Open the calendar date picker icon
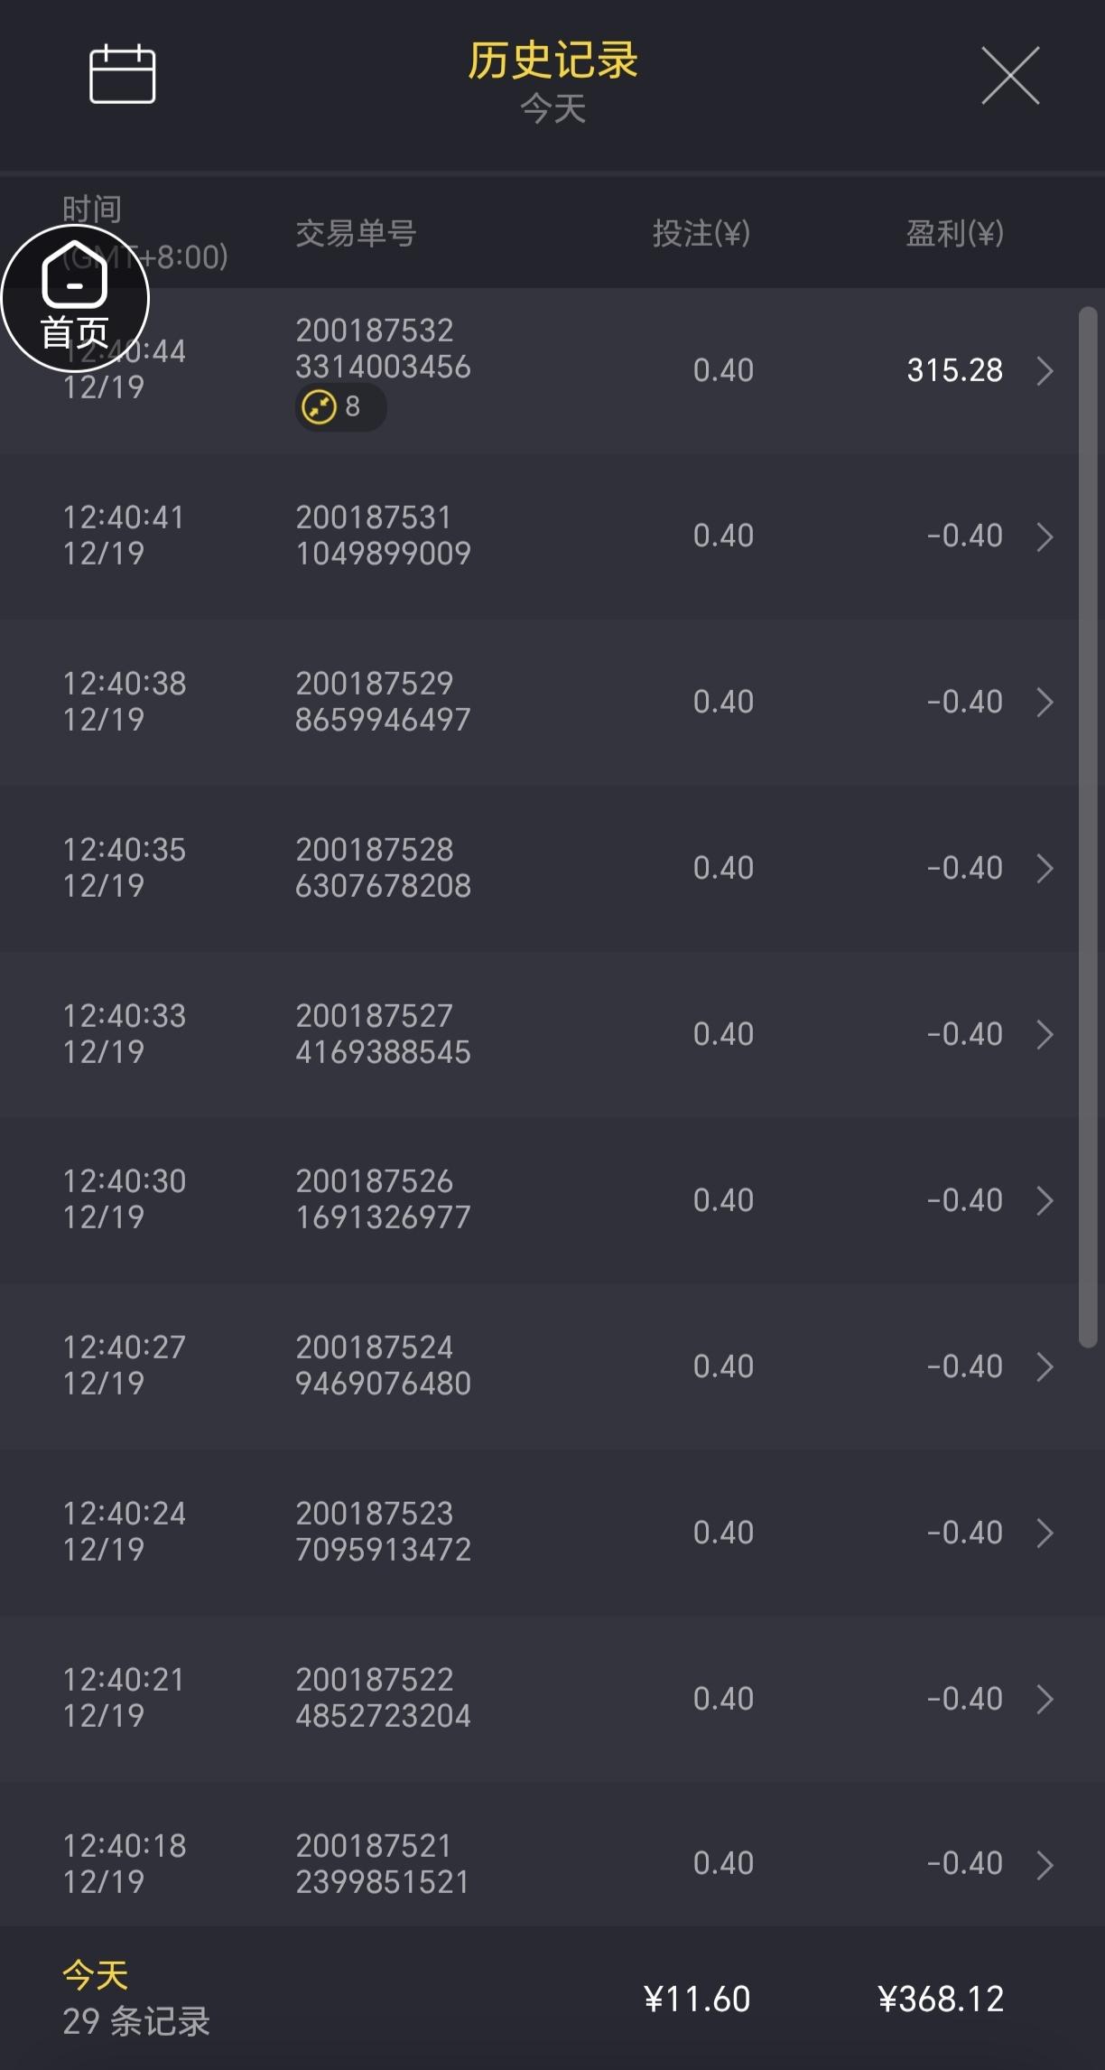Image resolution: width=1105 pixels, height=2070 pixels. tap(122, 74)
